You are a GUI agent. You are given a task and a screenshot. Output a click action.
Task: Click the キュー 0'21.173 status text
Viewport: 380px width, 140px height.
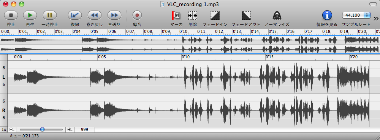[x=24, y=136]
